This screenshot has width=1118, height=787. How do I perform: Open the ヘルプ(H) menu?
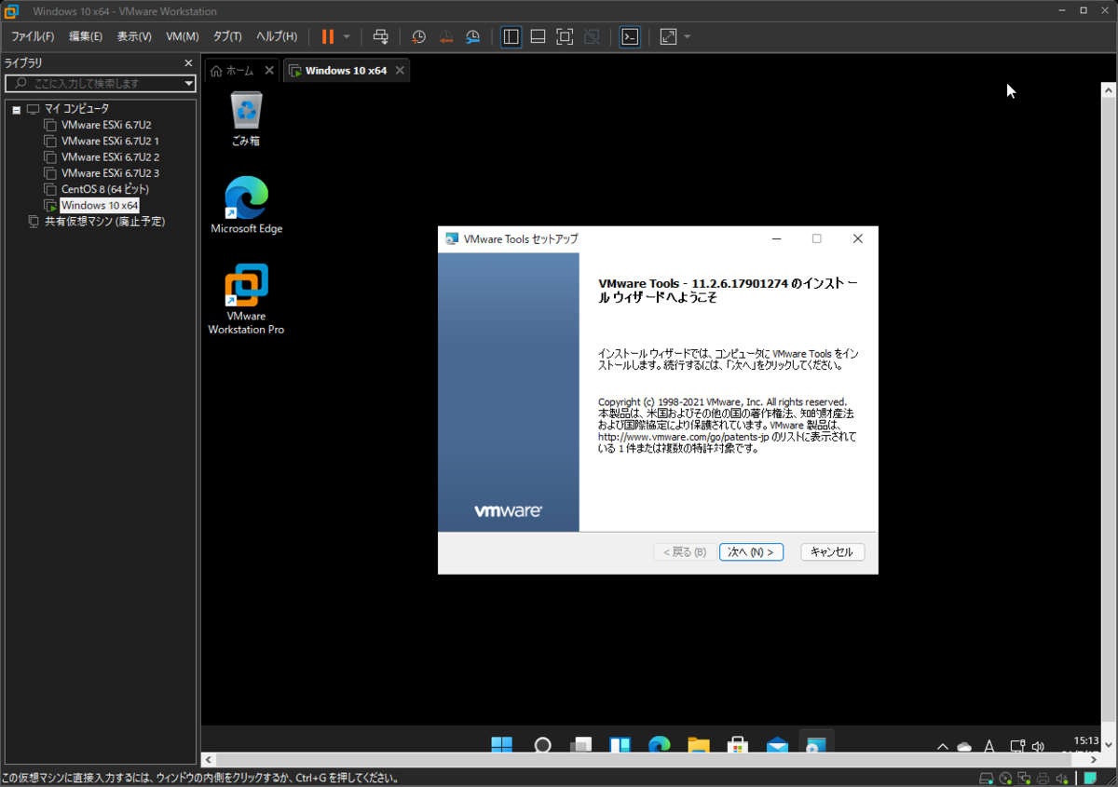[277, 36]
